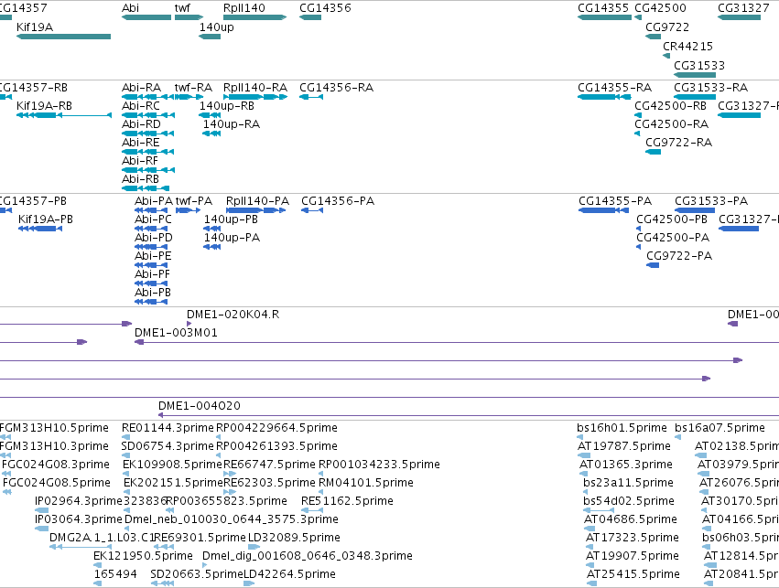Screen dimensions: 779x588
Task: Click EST AT01365.3prime
Action: 626,465
